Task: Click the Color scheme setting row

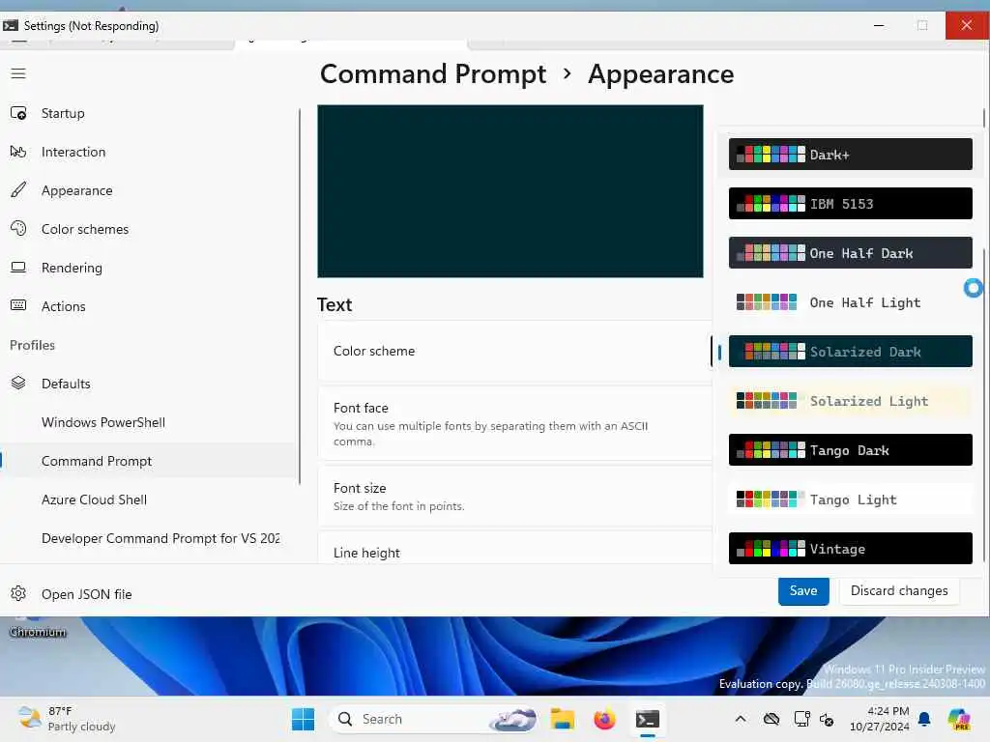Action: click(514, 351)
